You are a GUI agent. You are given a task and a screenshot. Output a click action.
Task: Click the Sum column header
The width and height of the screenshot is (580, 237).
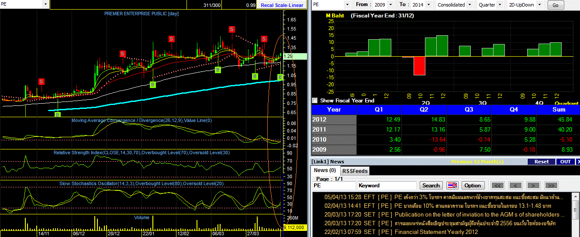pyautogui.click(x=558, y=109)
